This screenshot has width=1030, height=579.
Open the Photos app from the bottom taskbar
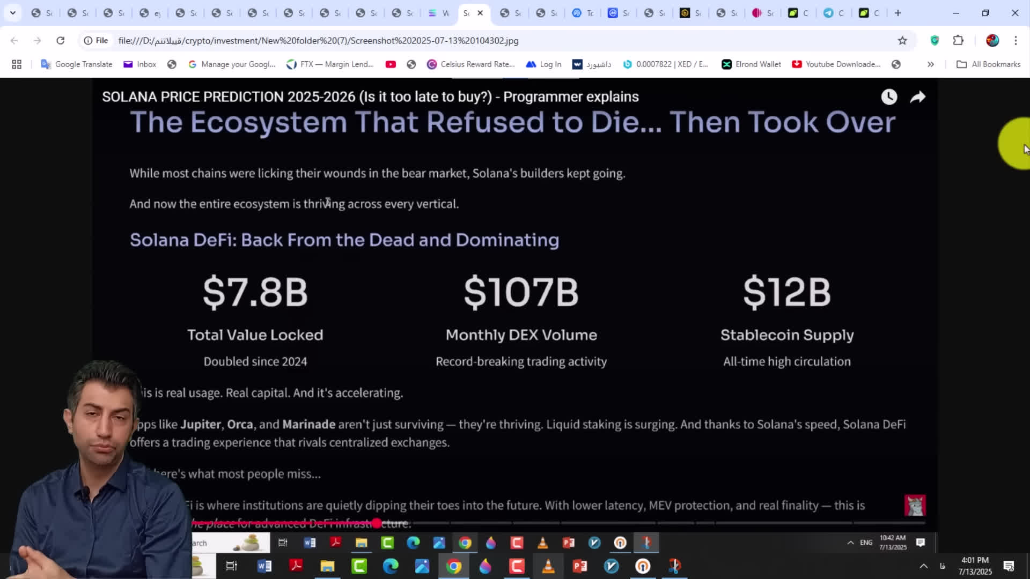[x=422, y=566]
